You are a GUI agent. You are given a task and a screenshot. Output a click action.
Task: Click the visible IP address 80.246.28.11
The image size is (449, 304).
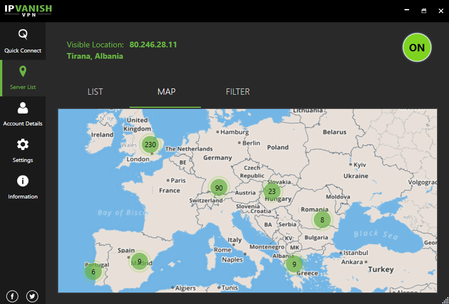pos(153,44)
